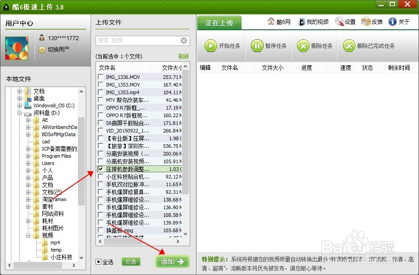
Task: Select the 资料盘 (D:) drive icon
Action: [x=28, y=114]
